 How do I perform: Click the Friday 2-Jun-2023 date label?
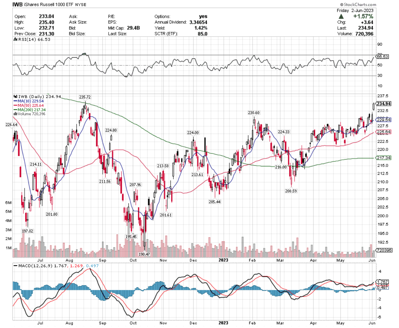click(x=355, y=10)
